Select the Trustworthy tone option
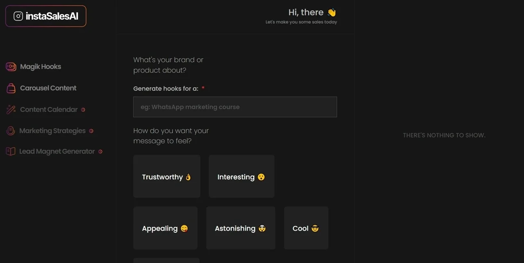This screenshot has width=524, height=263. coord(167,176)
